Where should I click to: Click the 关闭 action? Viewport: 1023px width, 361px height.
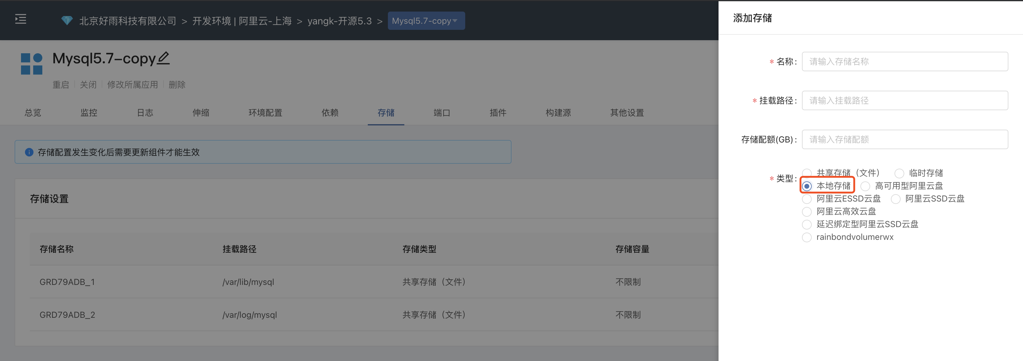click(88, 85)
